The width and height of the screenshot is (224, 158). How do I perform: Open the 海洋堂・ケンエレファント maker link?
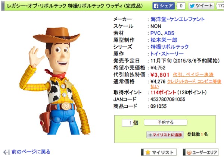pos(177,19)
